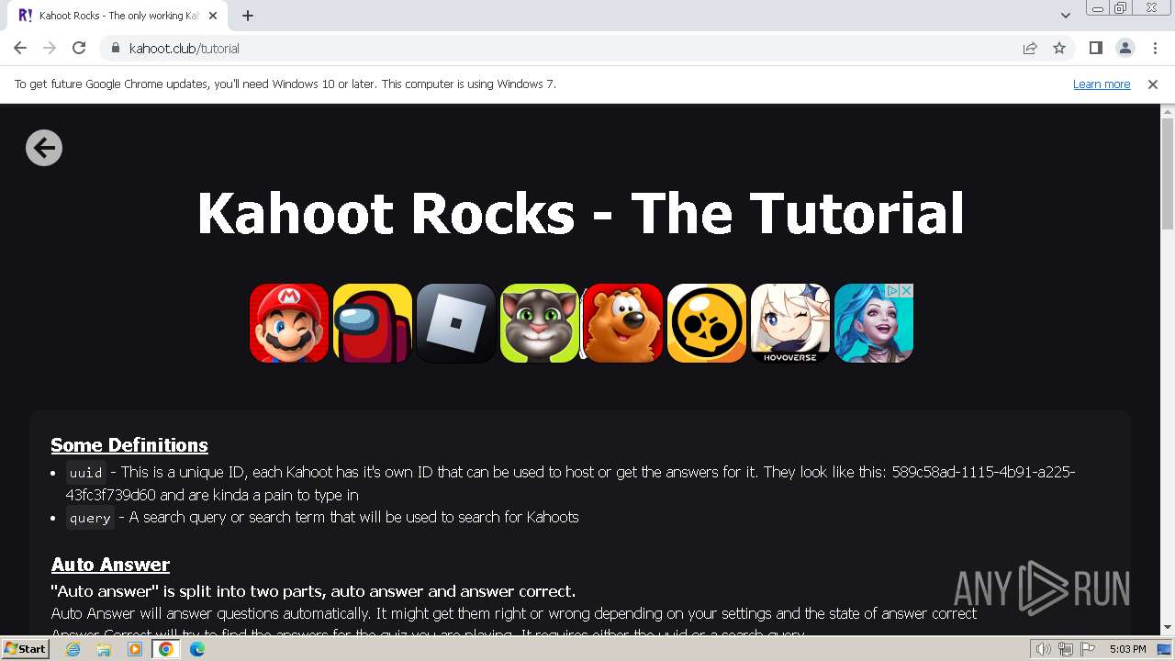Image resolution: width=1175 pixels, height=661 pixels.
Task: Close the Kahoot Rocks tab
Action: click(x=213, y=16)
